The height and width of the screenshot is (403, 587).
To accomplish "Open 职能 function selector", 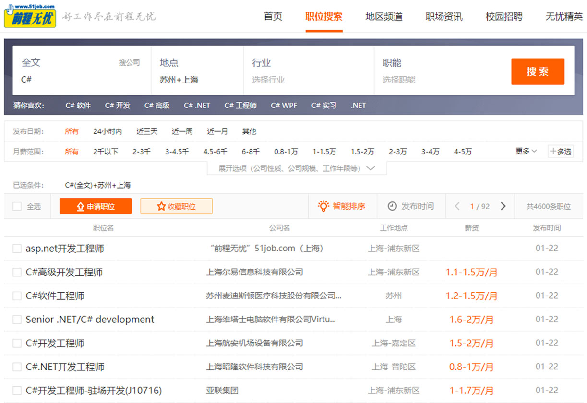I will pos(439,71).
